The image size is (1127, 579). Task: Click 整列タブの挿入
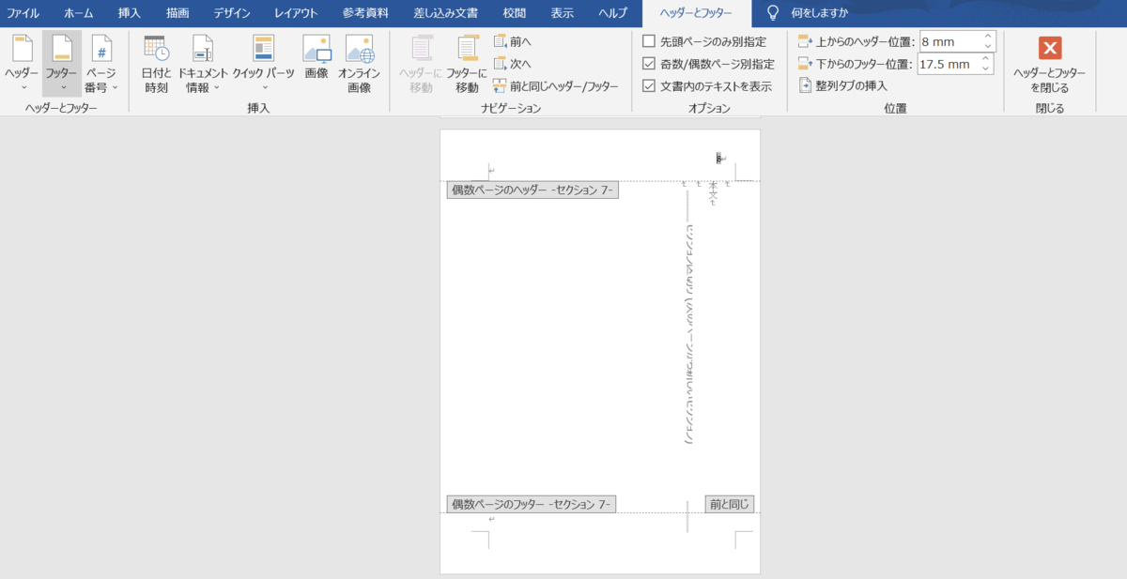tap(842, 85)
